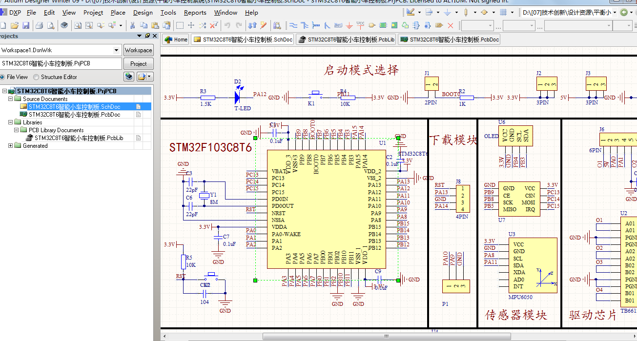
Task: Open the Workspace1.DsnWrk dropdown
Action: click(116, 50)
